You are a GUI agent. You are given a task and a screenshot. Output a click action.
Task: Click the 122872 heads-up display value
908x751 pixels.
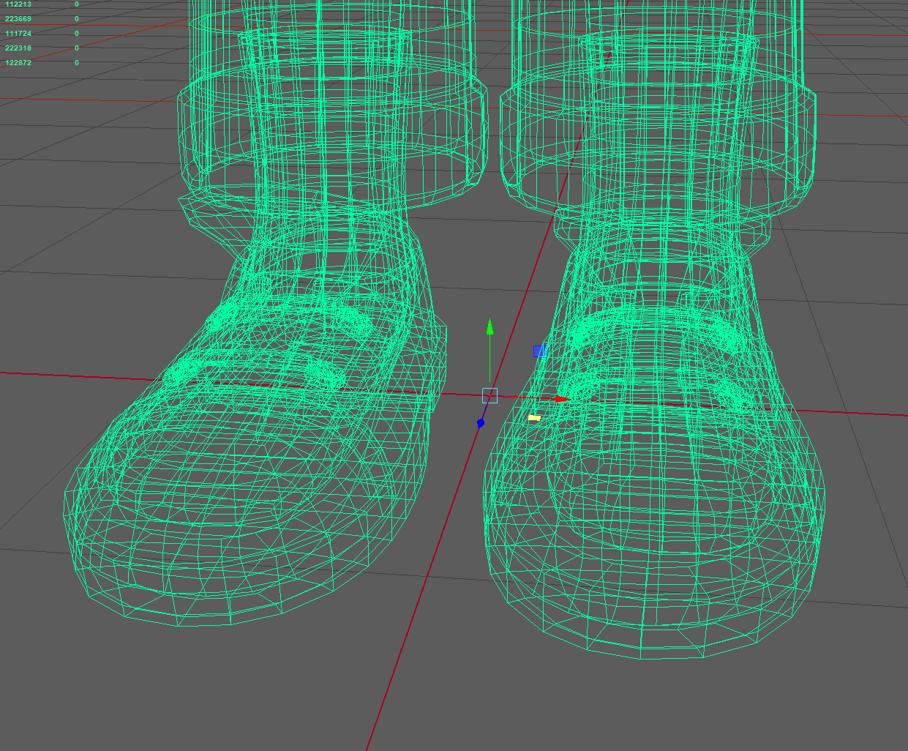[18, 63]
